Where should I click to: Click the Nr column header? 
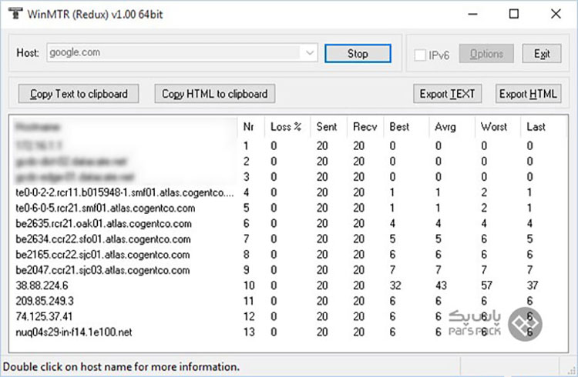pos(250,127)
